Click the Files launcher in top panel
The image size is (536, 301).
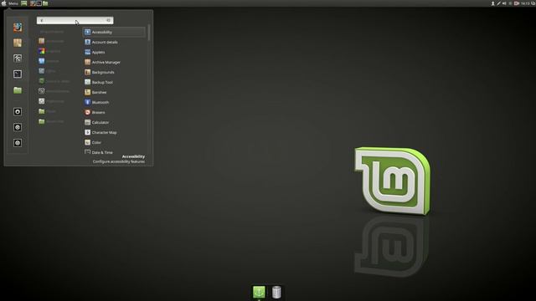(x=45, y=3)
